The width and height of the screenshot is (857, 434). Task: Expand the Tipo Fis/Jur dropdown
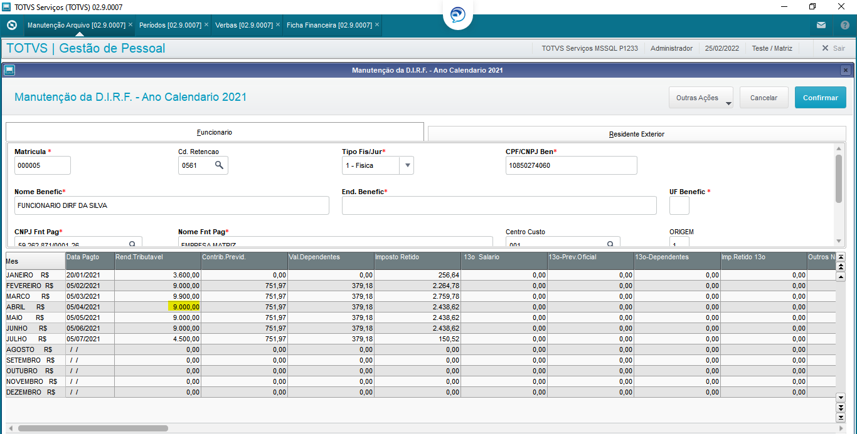407,165
